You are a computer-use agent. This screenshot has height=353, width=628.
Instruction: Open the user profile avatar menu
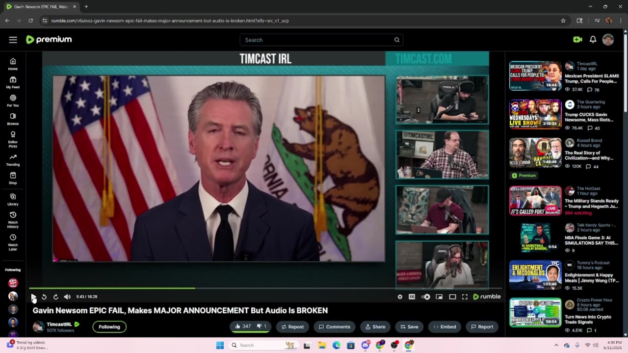[608, 40]
